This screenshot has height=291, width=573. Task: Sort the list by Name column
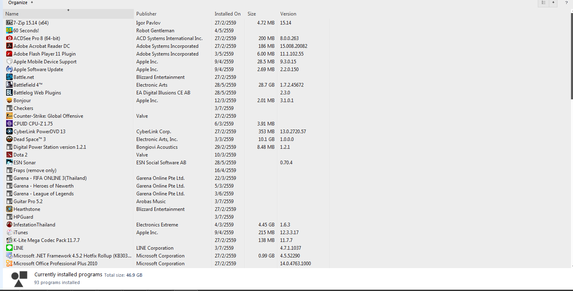coord(68,14)
